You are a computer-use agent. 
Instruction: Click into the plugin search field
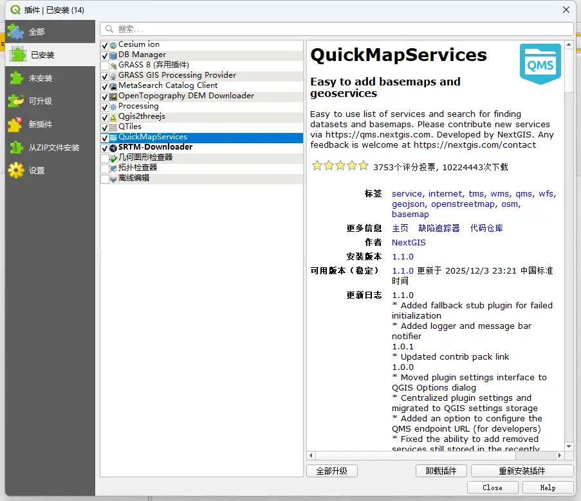coord(341,29)
